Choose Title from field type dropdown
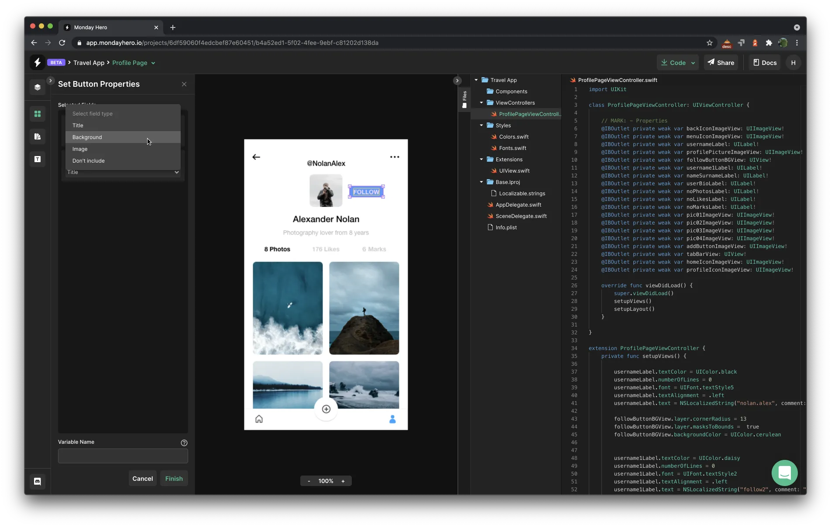Screen dimensions: 831x527 click(123, 126)
